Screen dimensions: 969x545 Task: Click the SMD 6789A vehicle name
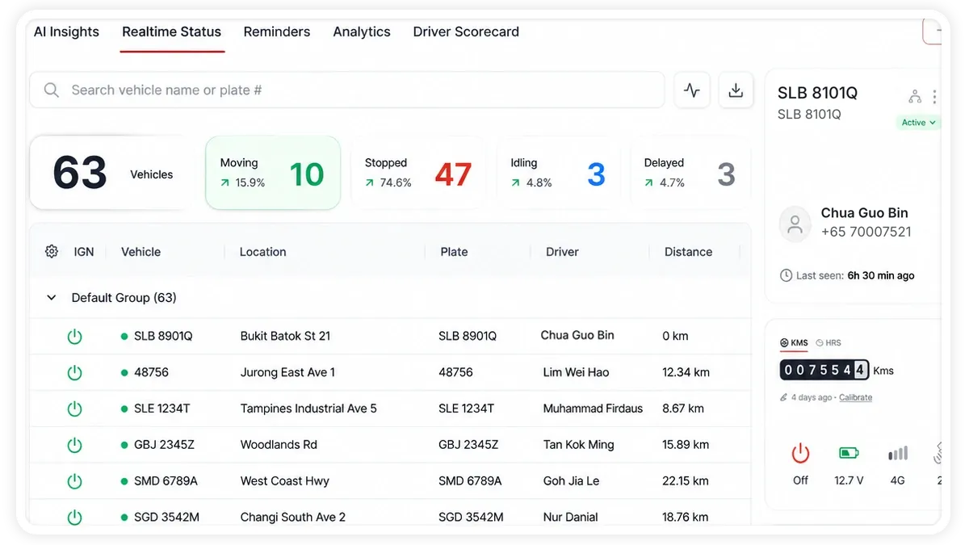(166, 481)
